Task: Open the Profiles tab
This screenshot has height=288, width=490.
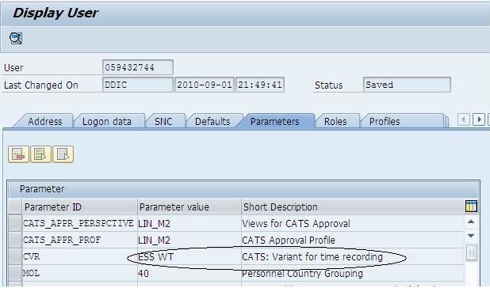Action: (x=385, y=121)
